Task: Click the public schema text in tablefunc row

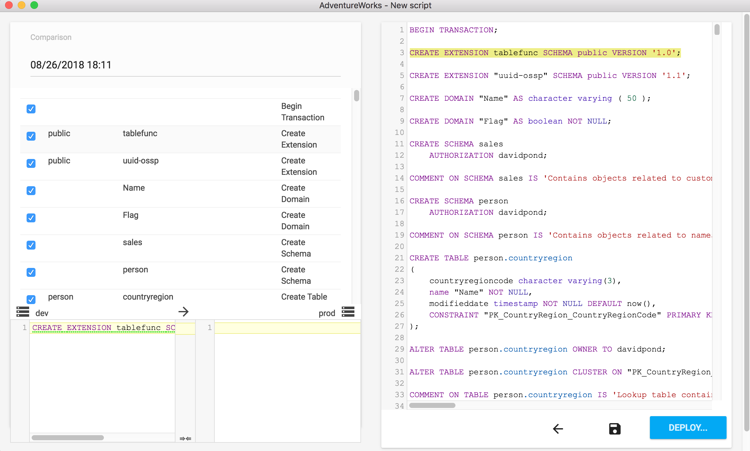Action: pyautogui.click(x=59, y=133)
